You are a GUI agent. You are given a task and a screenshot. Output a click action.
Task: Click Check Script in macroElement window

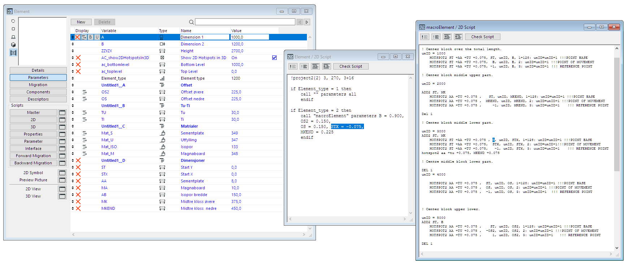482,37
